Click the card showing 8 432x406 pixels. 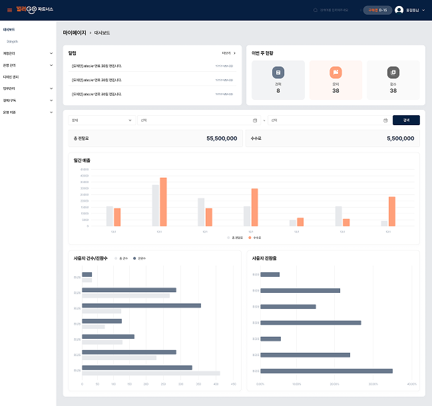[278, 80]
